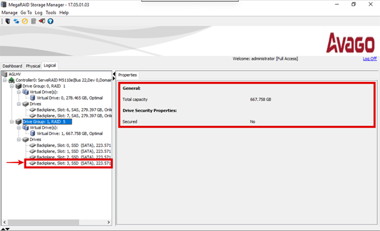The width and height of the screenshot is (380, 231).
Task: Collapse Virtual Drive(s) under Drive Group 0
Action: (x=18, y=92)
